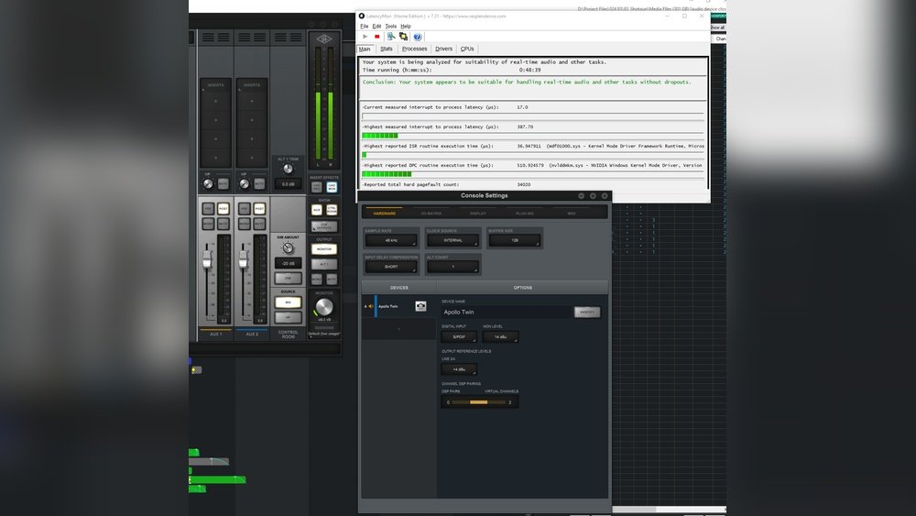Viewport: 916px width, 516px height.
Task: Switch to LatencyMon CPUs tab
Action: 467,49
